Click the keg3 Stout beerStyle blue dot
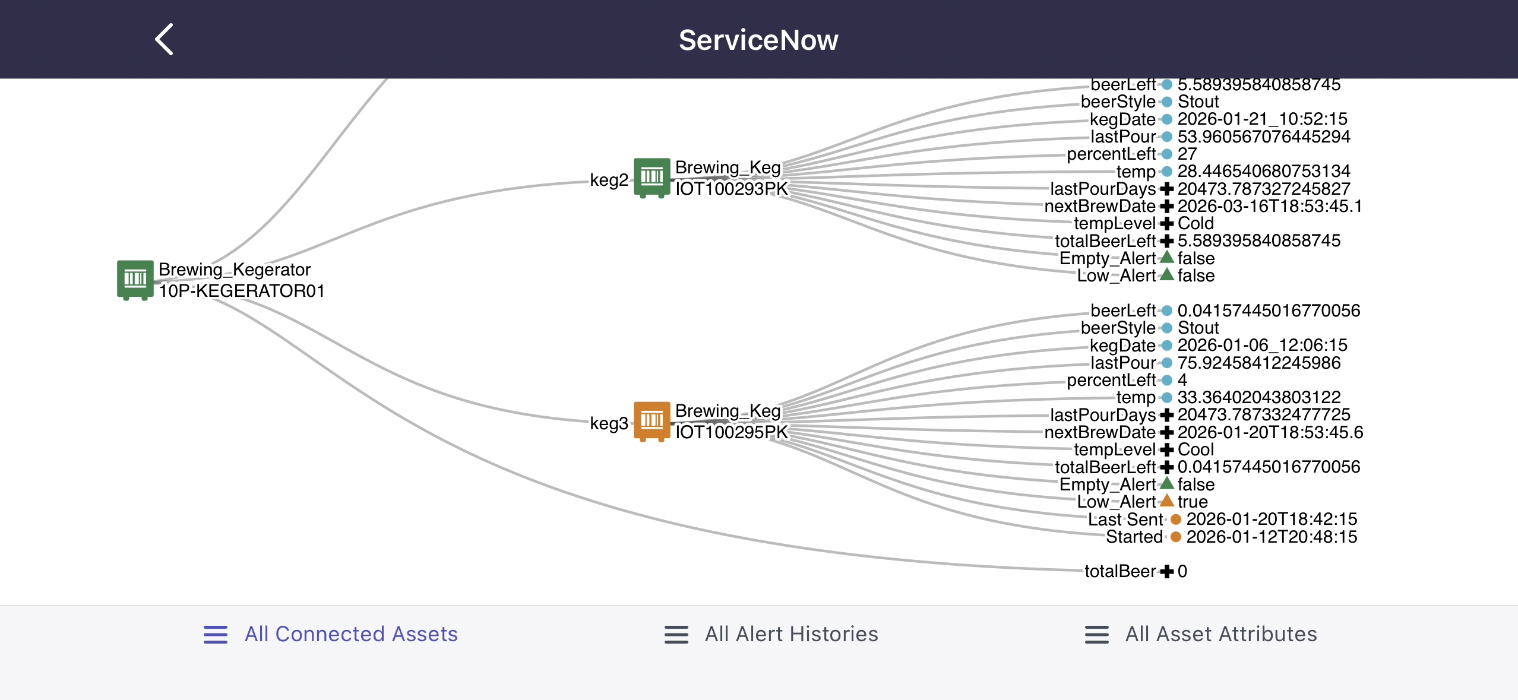Viewport: 1518px width, 700px height. [1167, 328]
